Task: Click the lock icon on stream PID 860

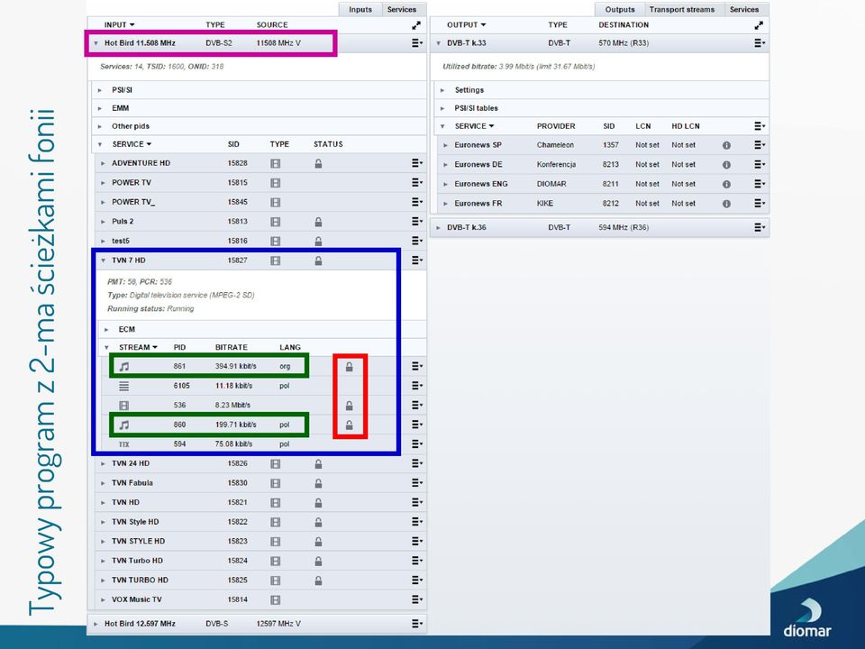Action: (350, 425)
